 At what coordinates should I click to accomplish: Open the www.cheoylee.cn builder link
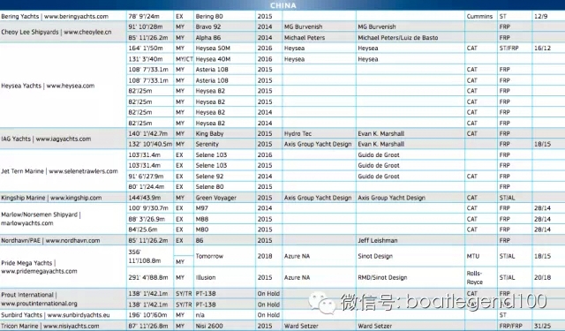(x=87, y=32)
